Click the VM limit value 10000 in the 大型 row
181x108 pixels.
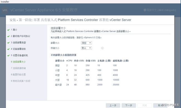click(116, 80)
